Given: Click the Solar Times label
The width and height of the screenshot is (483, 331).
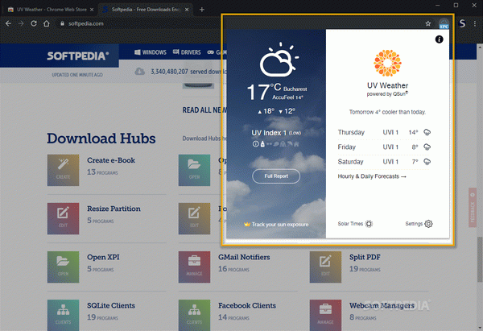Looking at the screenshot, I should (350, 224).
